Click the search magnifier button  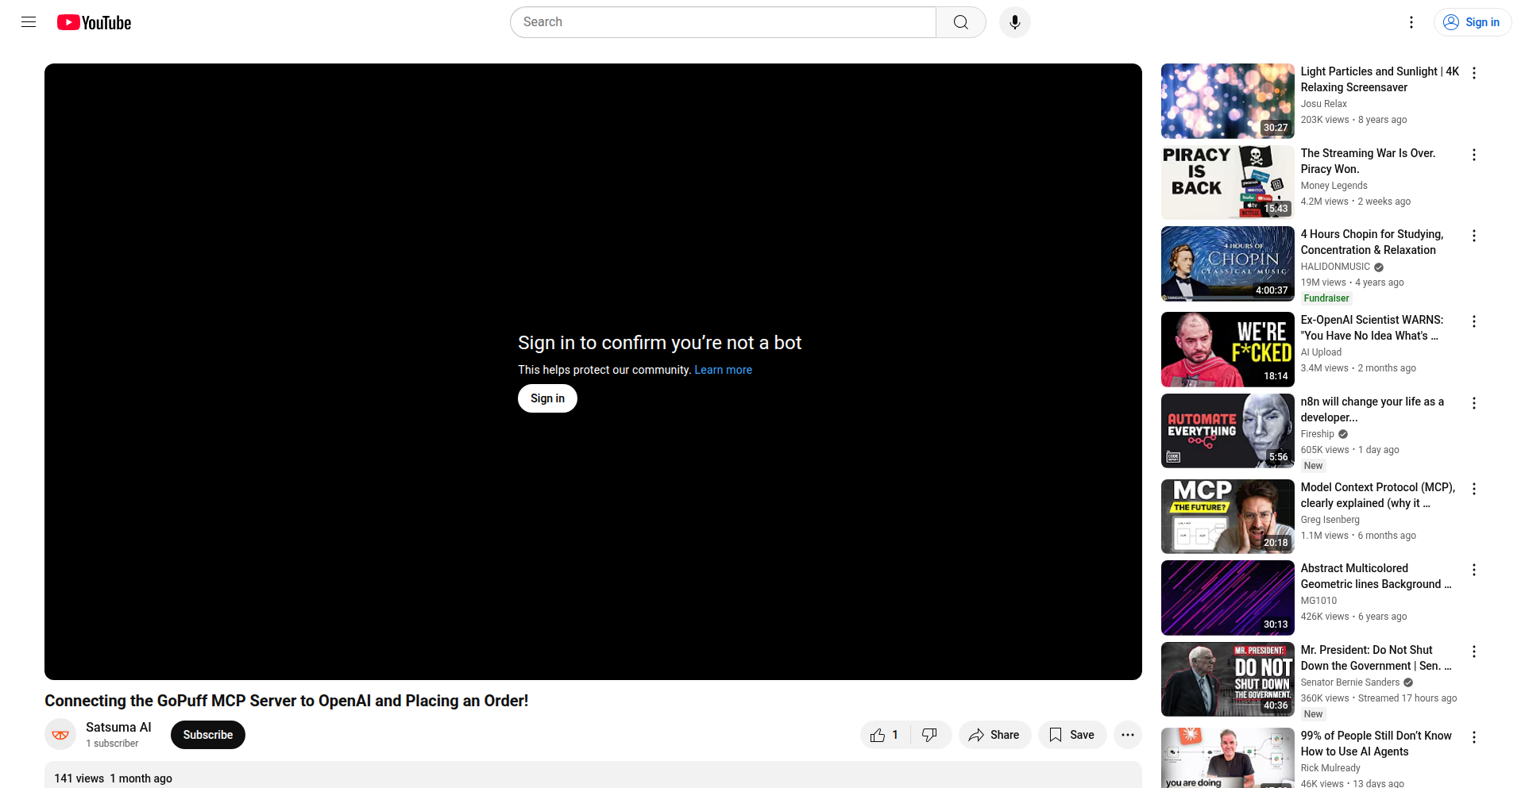pos(960,22)
